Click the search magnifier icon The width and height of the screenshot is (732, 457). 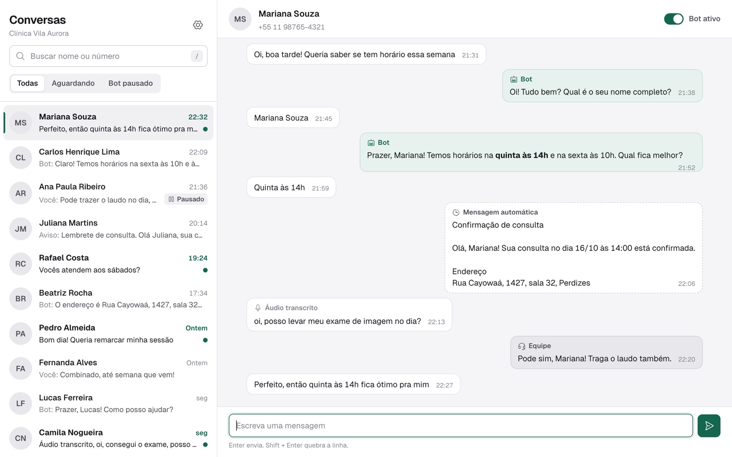click(x=20, y=56)
